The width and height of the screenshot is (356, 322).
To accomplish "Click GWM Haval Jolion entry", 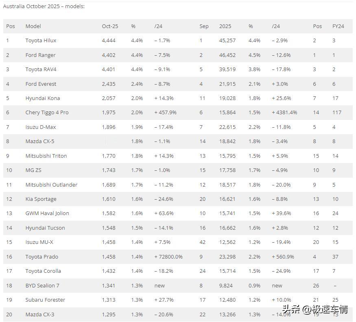I will click(47, 213).
